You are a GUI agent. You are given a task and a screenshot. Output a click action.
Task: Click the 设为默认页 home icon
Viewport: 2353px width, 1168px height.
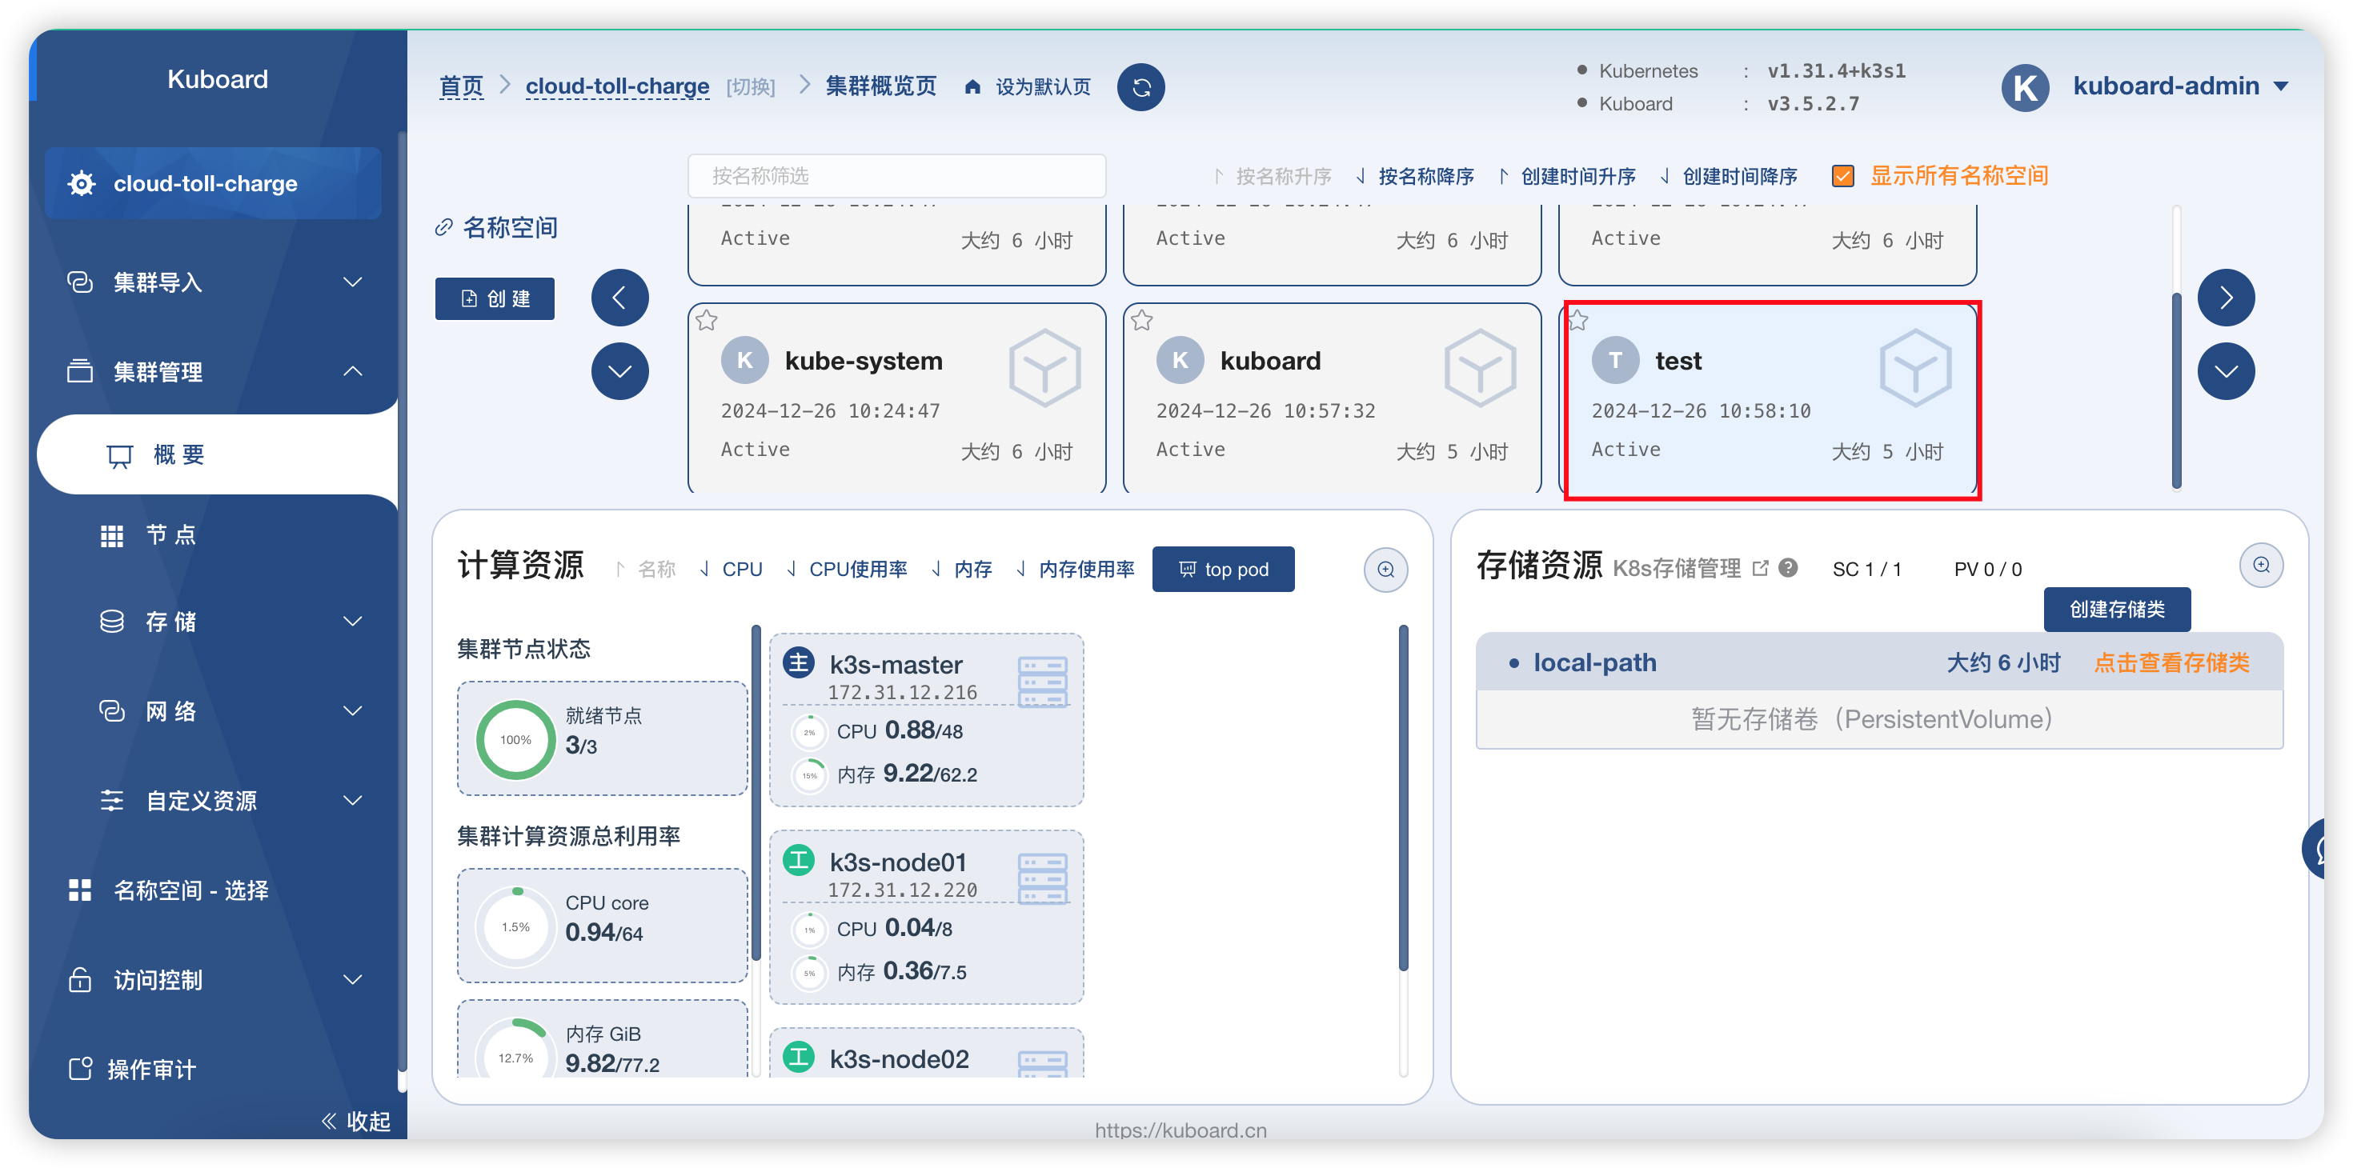(972, 86)
